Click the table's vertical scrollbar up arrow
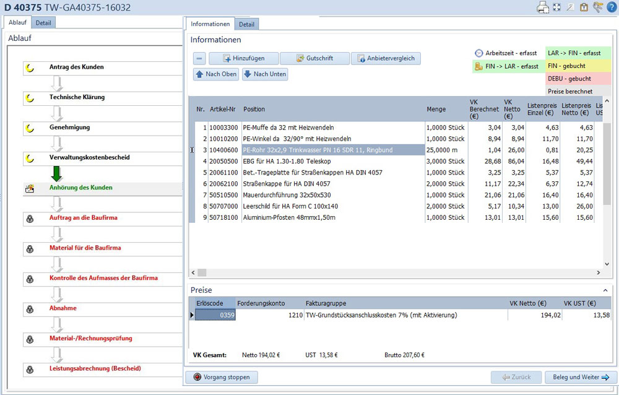The height and width of the screenshot is (395, 619). point(607,101)
